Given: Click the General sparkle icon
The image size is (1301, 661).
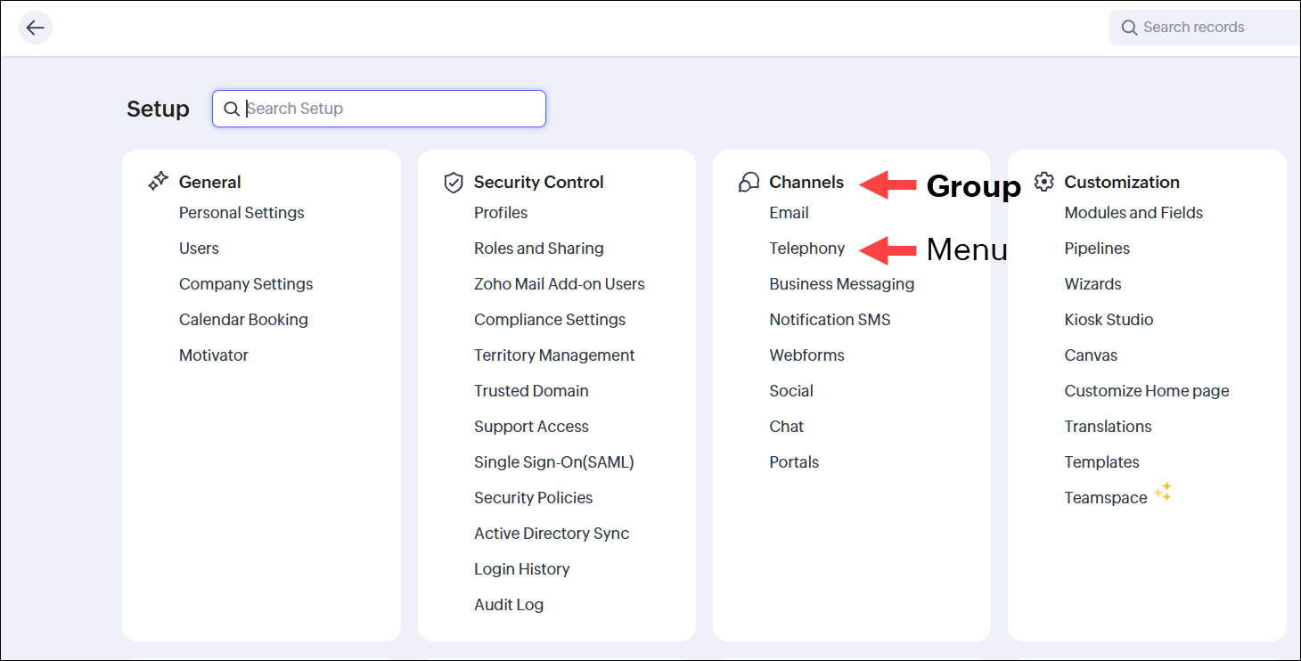Looking at the screenshot, I should (158, 182).
